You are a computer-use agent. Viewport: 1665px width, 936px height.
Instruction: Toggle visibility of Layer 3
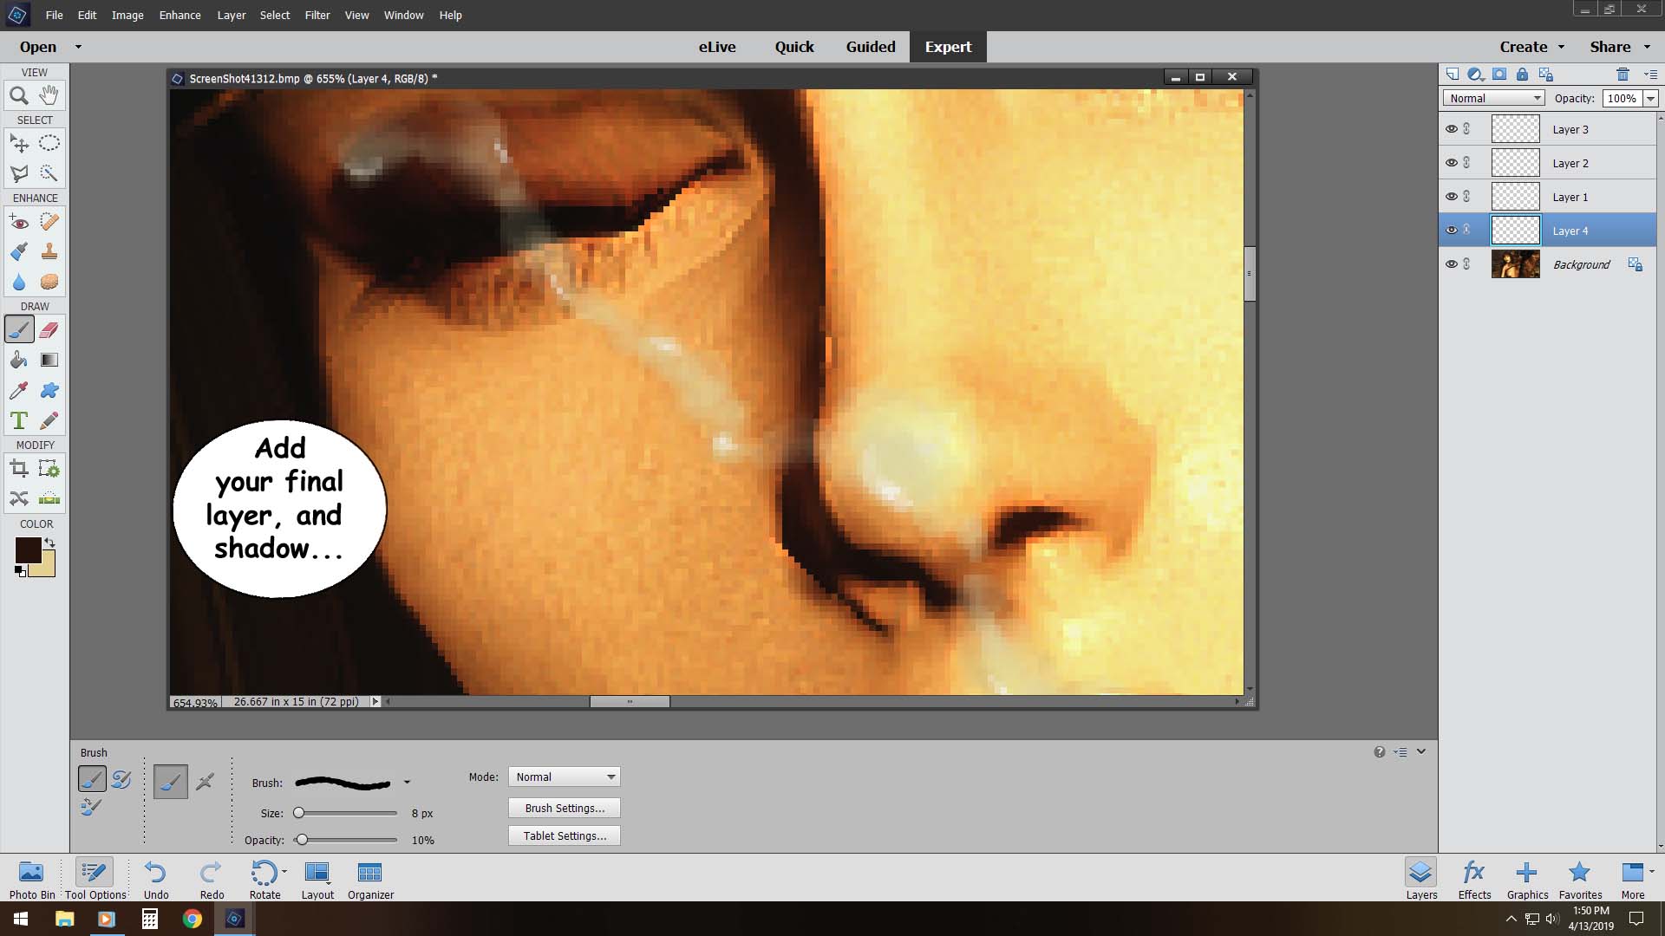click(x=1451, y=129)
